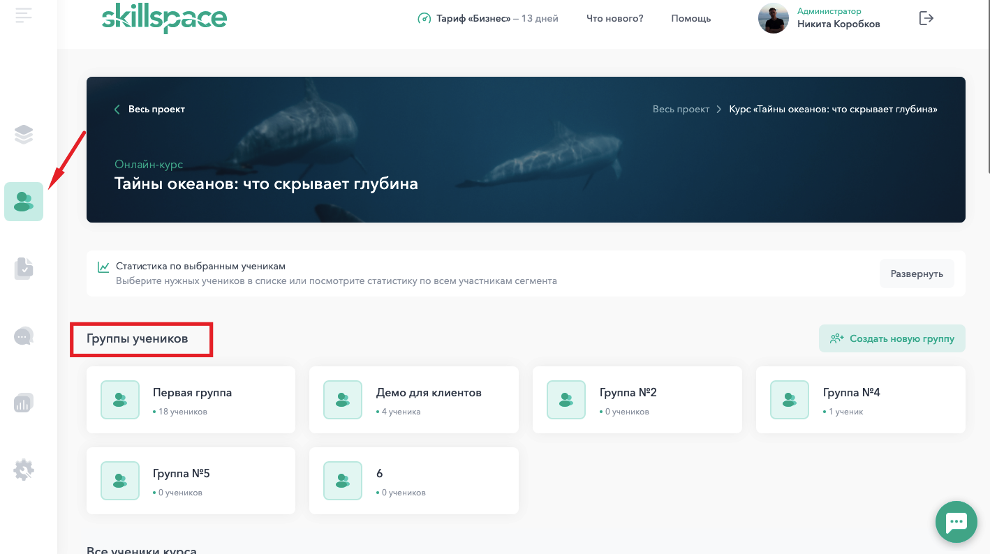Click the Никита Коробков profile name
The height and width of the screenshot is (554, 990).
tap(838, 24)
